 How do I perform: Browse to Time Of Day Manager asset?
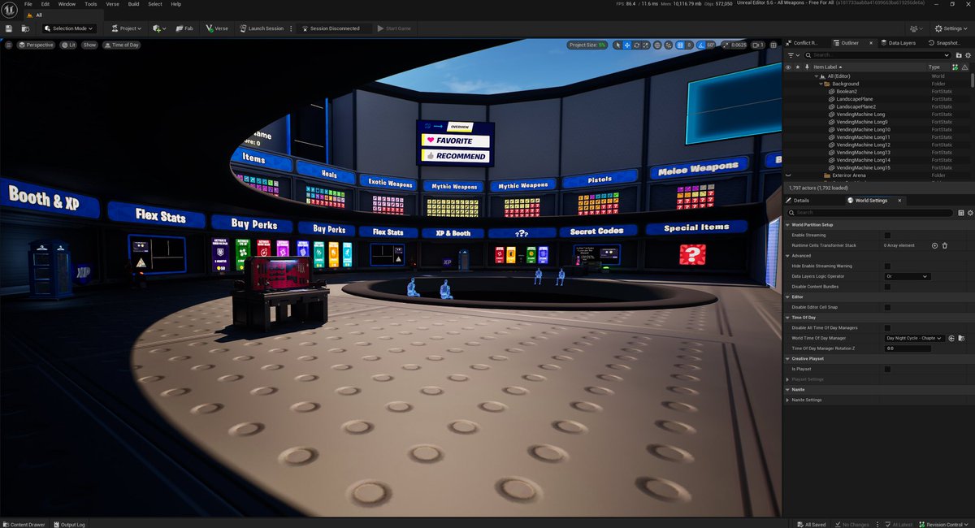pos(961,338)
